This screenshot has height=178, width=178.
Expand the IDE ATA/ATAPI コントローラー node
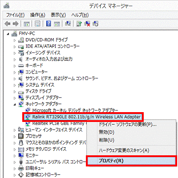15,47
